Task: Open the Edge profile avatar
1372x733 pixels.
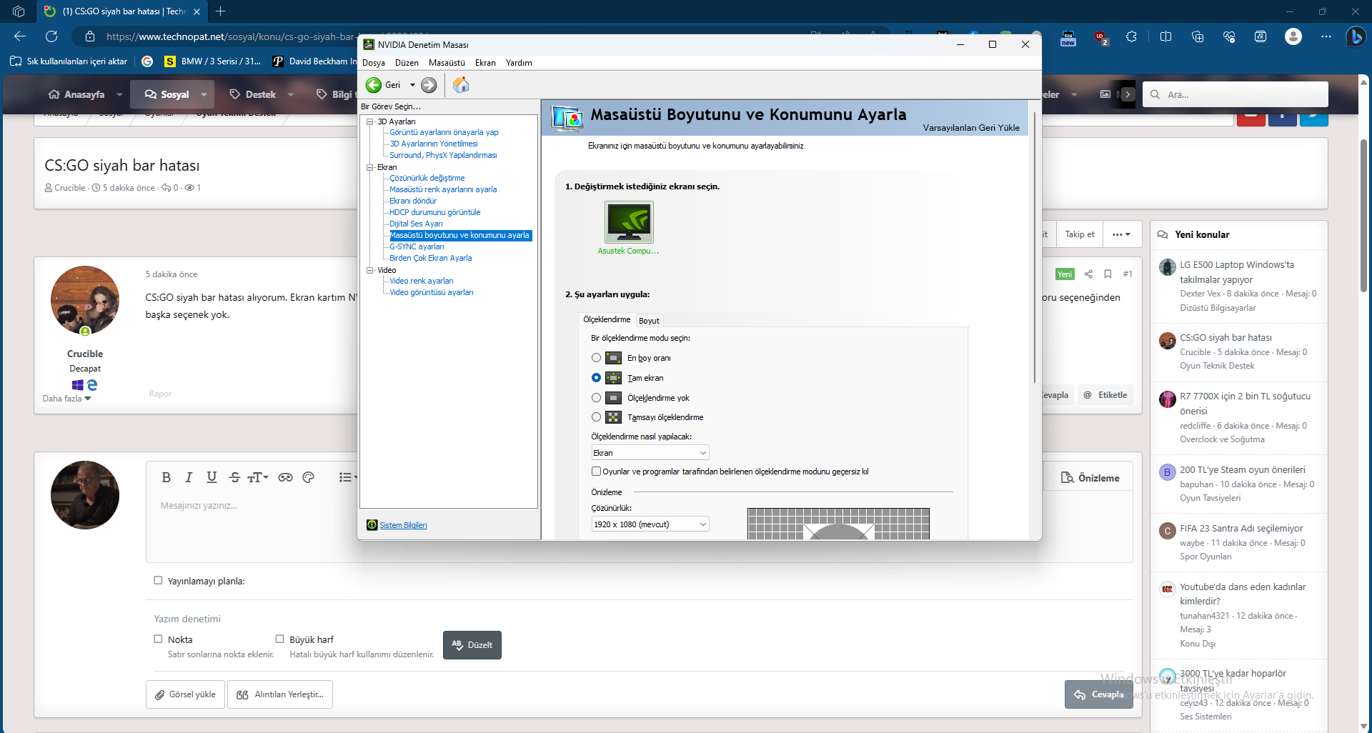Action: pos(1293,36)
